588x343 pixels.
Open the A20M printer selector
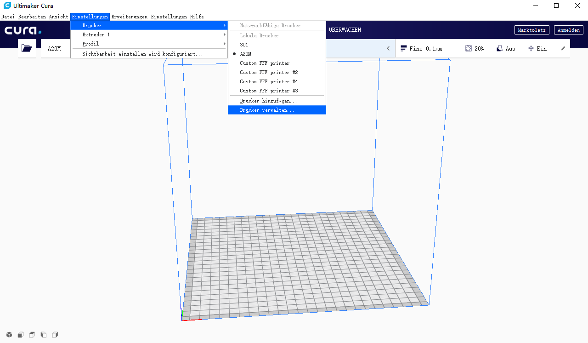(x=54, y=48)
